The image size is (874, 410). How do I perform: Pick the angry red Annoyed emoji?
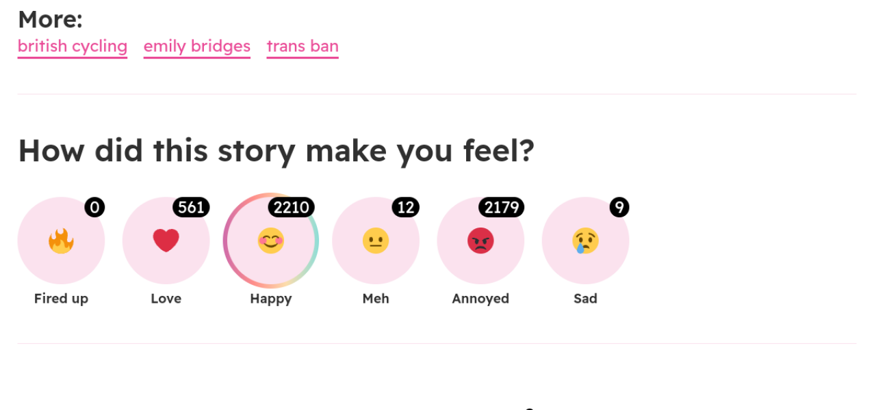tap(480, 241)
